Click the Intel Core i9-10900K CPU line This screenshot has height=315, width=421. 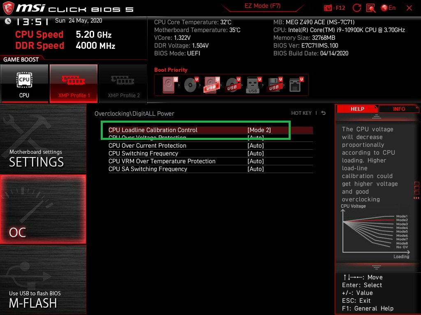[339, 30]
